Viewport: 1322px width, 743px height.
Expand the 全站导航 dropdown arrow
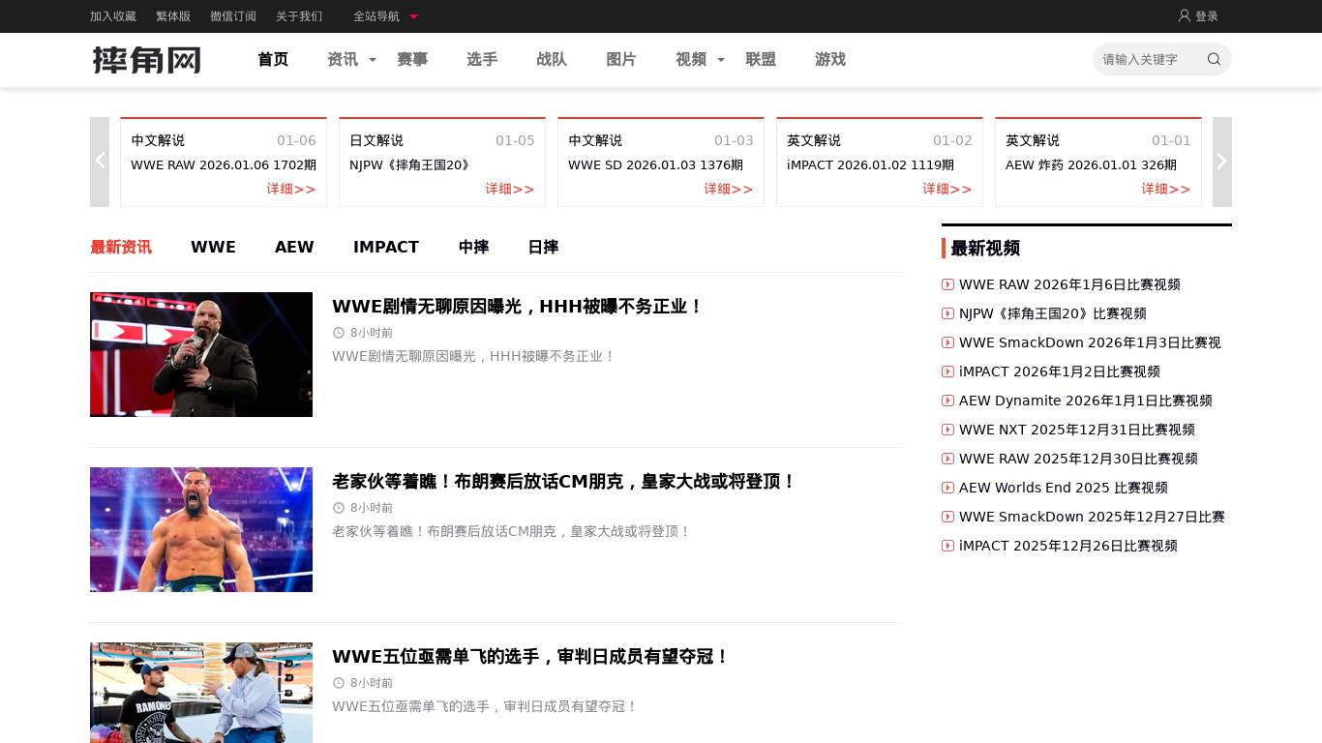413,16
